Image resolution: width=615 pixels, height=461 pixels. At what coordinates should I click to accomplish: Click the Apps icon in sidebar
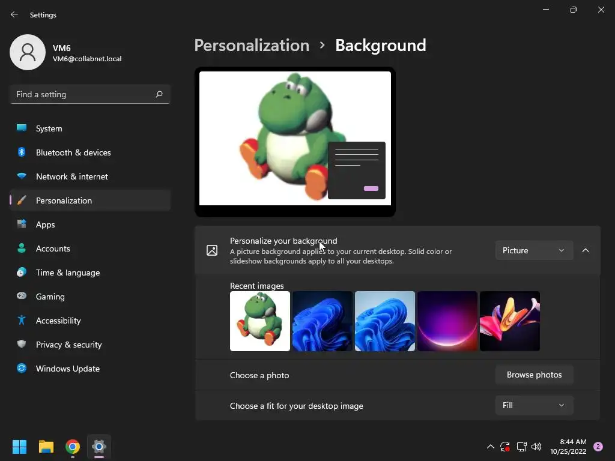(22, 224)
